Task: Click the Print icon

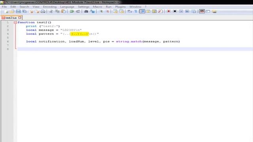Action: click(x=43, y=11)
